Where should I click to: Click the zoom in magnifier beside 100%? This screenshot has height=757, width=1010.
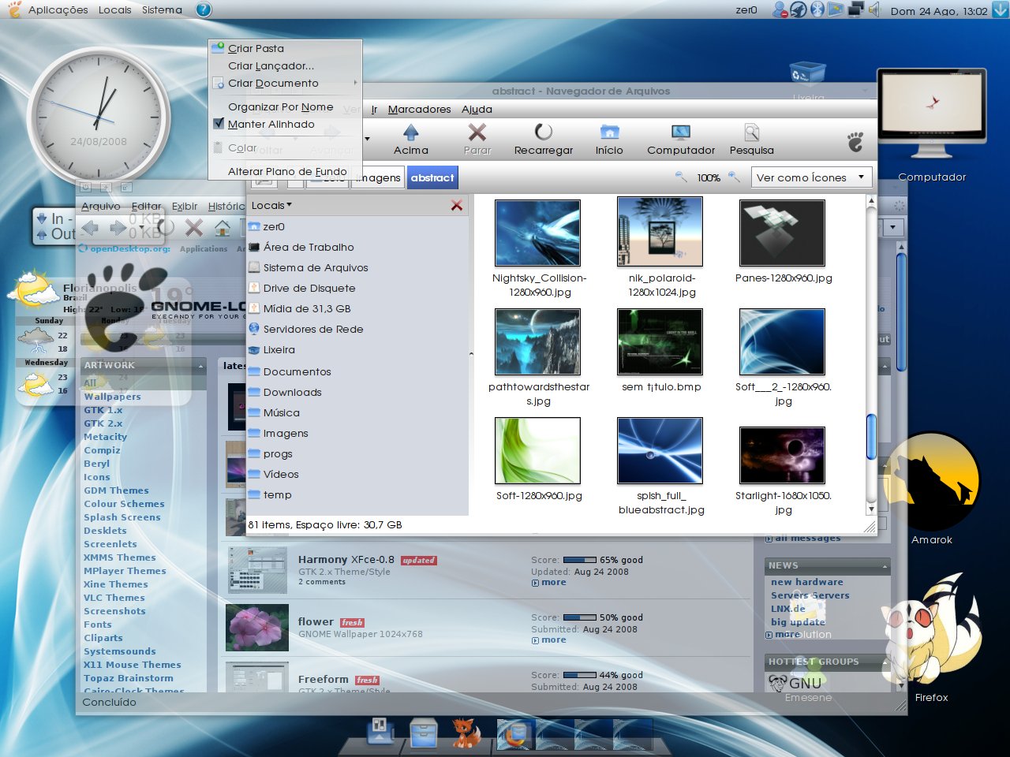734,177
